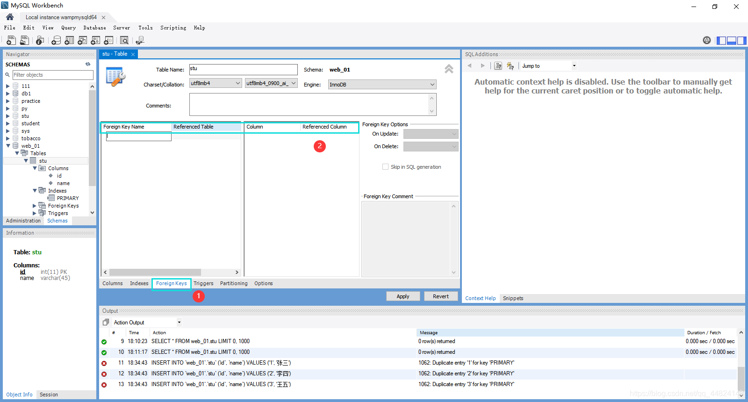Close the Local instance connection tab

coord(103,17)
